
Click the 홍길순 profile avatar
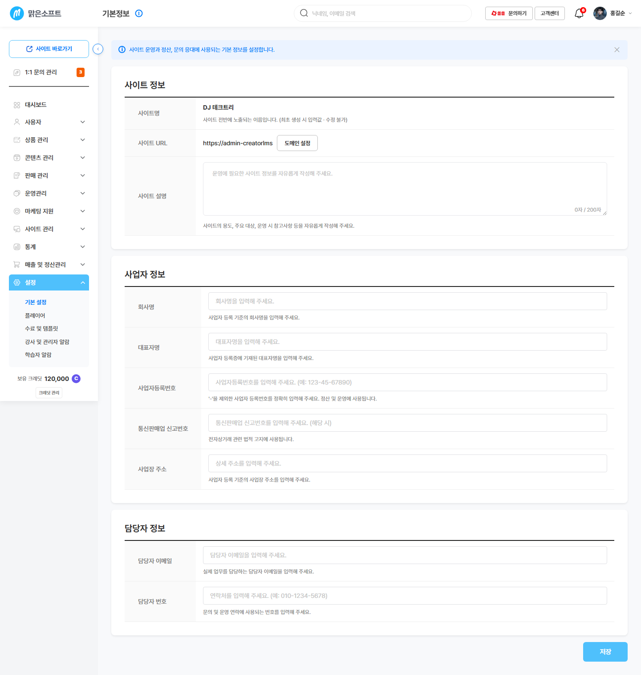600,13
